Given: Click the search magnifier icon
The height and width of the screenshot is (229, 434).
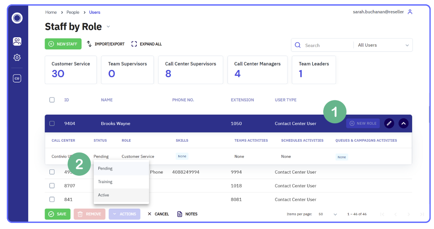Looking at the screenshot, I should pyautogui.click(x=298, y=45).
